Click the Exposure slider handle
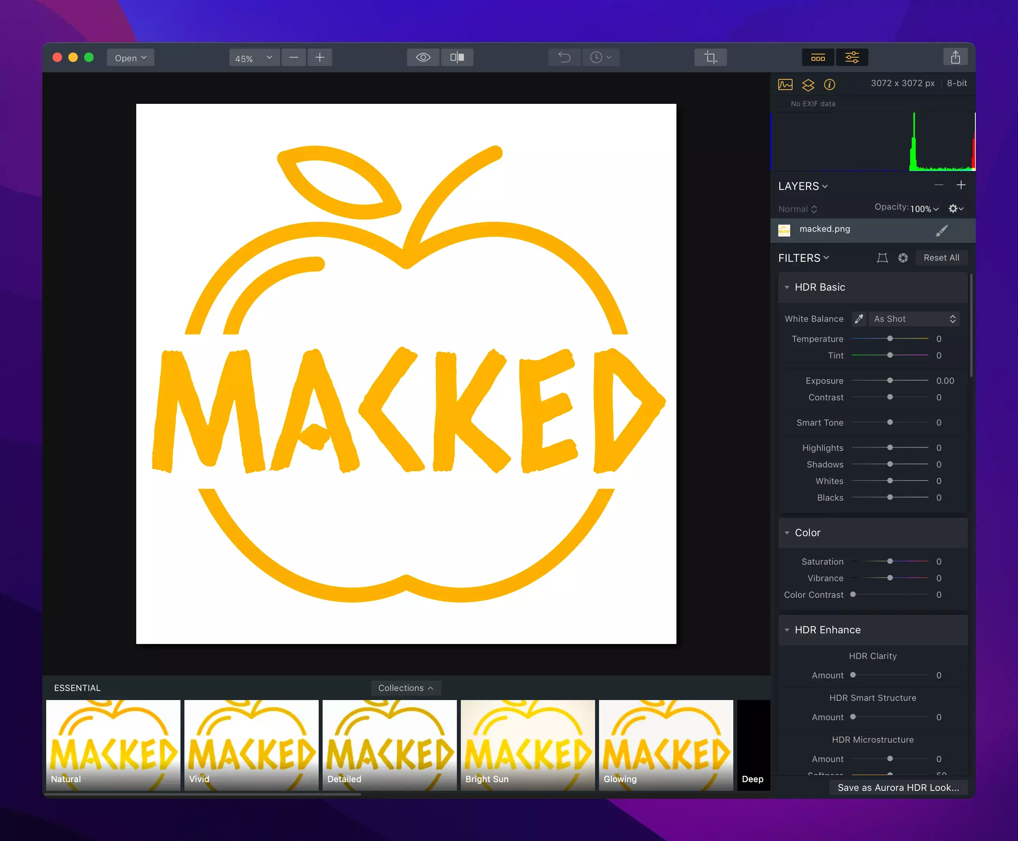The height and width of the screenshot is (841, 1018). pyautogui.click(x=890, y=380)
